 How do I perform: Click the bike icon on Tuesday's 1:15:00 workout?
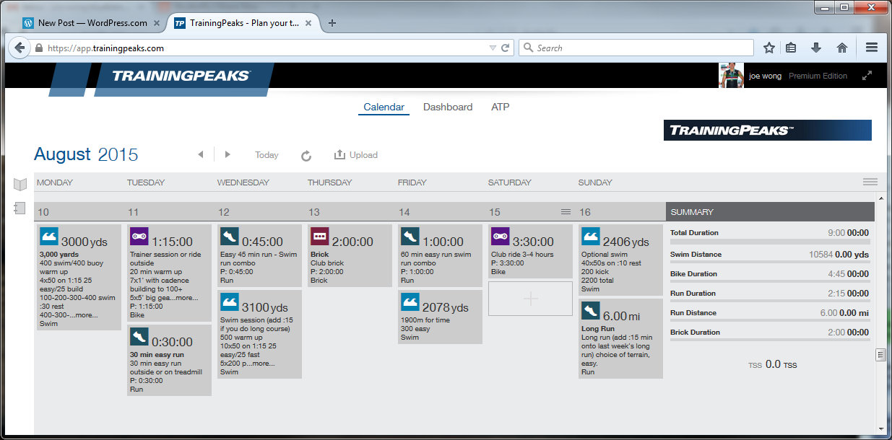click(x=139, y=237)
